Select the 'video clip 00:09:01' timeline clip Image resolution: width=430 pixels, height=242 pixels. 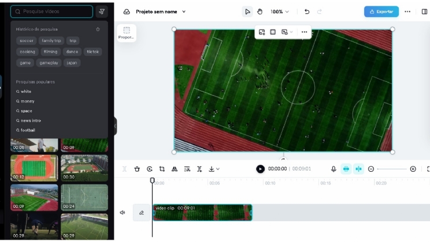coord(202,213)
